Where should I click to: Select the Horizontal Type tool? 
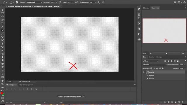click(3, 67)
